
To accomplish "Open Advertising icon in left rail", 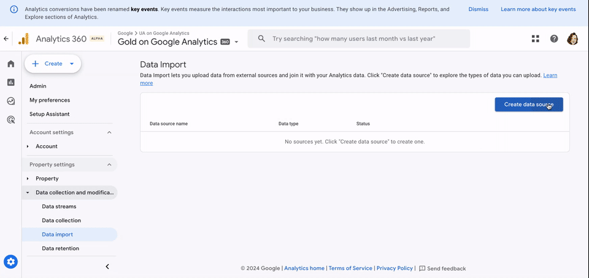I will [x=11, y=120].
